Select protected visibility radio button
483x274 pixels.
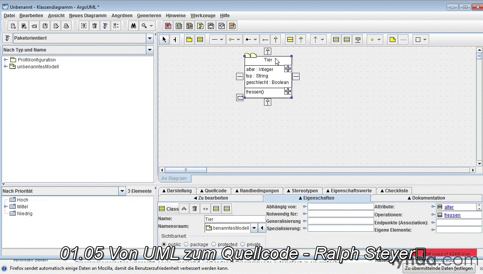coord(214,244)
